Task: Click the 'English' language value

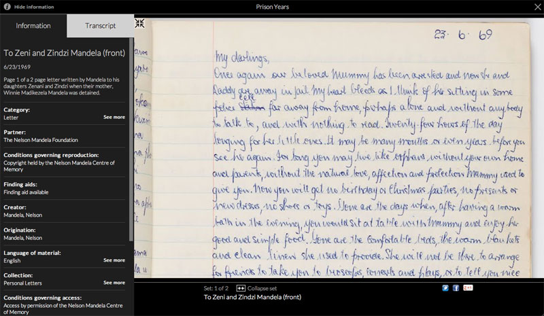Action: [12, 261]
